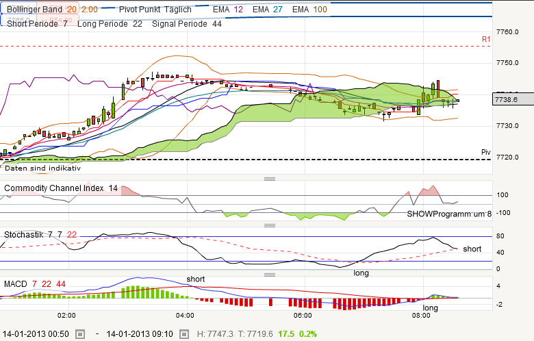Click the EMA 27 period value
The height and width of the screenshot is (341, 534).
coord(278,10)
